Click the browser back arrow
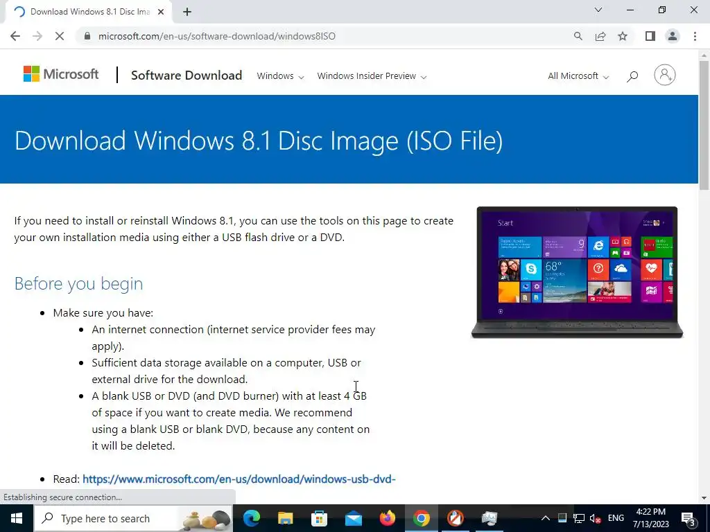This screenshot has height=532, width=710. pyautogui.click(x=15, y=36)
